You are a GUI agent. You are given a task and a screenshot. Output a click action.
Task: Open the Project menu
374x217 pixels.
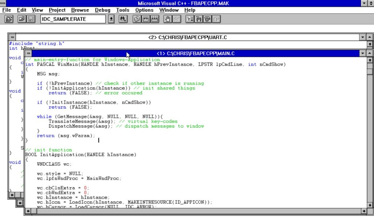pyautogui.click(x=57, y=10)
